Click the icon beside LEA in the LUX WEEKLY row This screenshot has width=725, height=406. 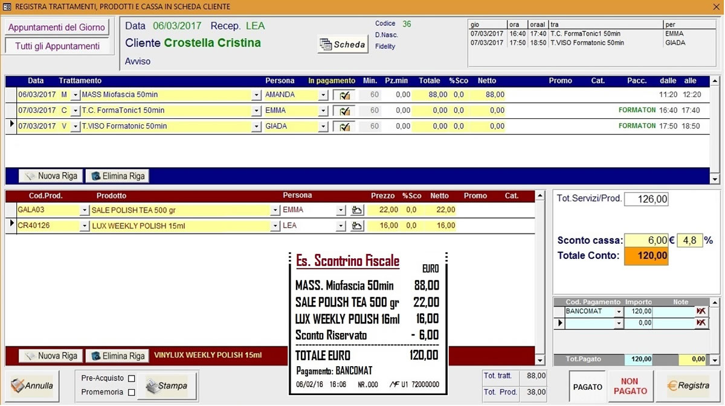tap(357, 226)
